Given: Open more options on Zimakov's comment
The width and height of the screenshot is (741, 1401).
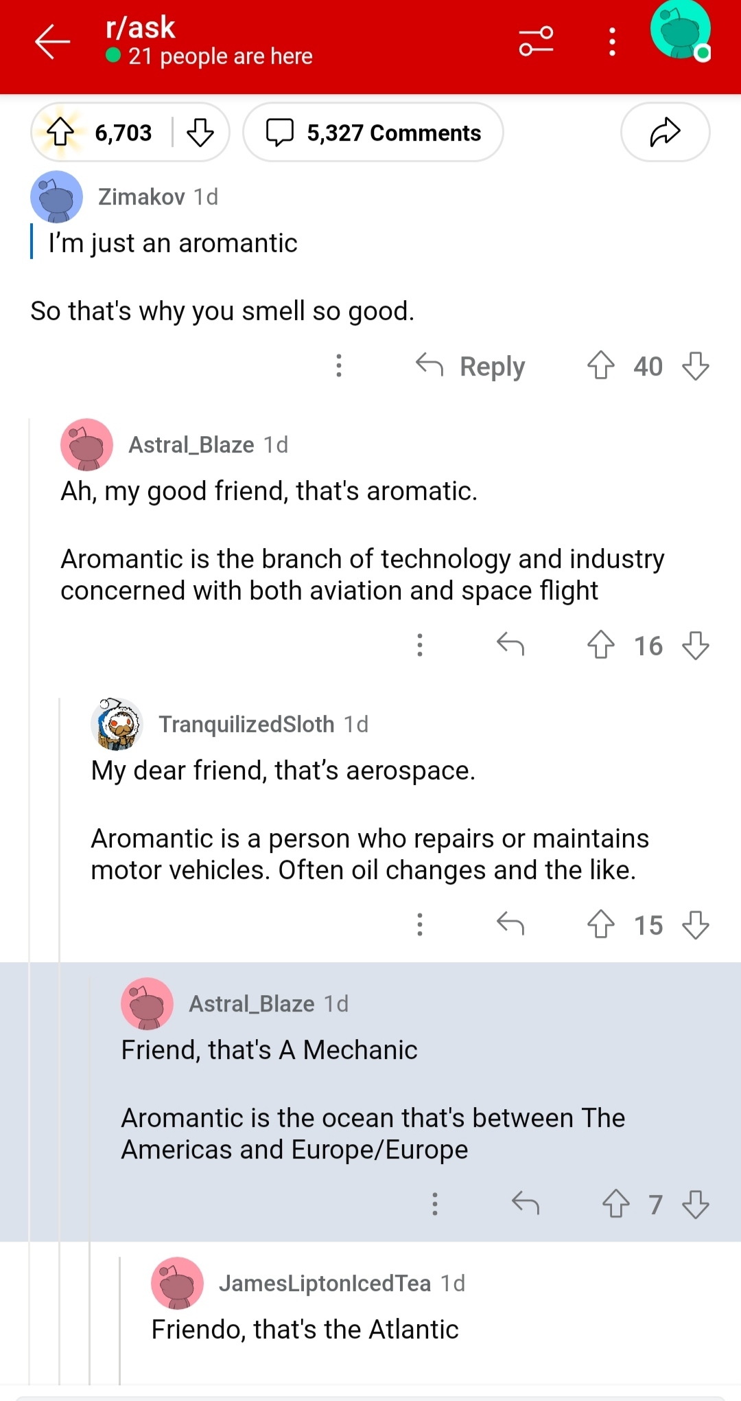Looking at the screenshot, I should pyautogui.click(x=338, y=365).
